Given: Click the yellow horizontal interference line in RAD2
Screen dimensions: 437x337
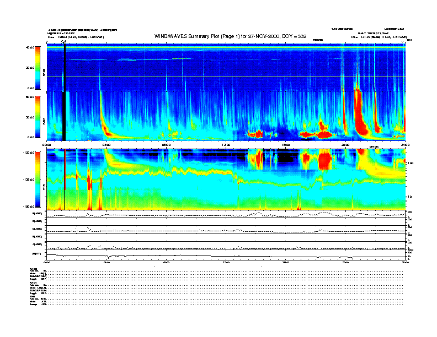Looking at the screenshot, I should [x=226, y=77].
